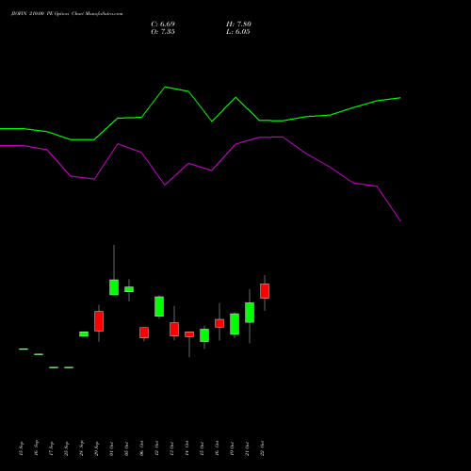
Task: Click the green candle above 12 Oct
Action: pos(159,306)
